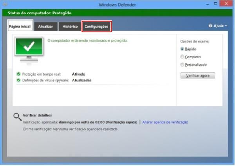This screenshot has height=166, width=235.
Task: Go to the Configurações tab
Action: (x=96, y=27)
